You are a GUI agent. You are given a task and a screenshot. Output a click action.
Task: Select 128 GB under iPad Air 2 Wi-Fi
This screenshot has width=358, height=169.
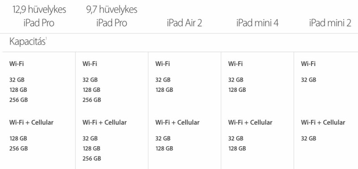click(x=164, y=90)
